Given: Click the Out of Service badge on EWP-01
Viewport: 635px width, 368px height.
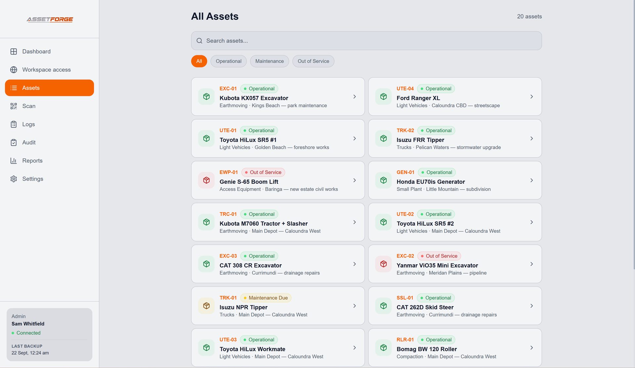Looking at the screenshot, I should point(263,172).
